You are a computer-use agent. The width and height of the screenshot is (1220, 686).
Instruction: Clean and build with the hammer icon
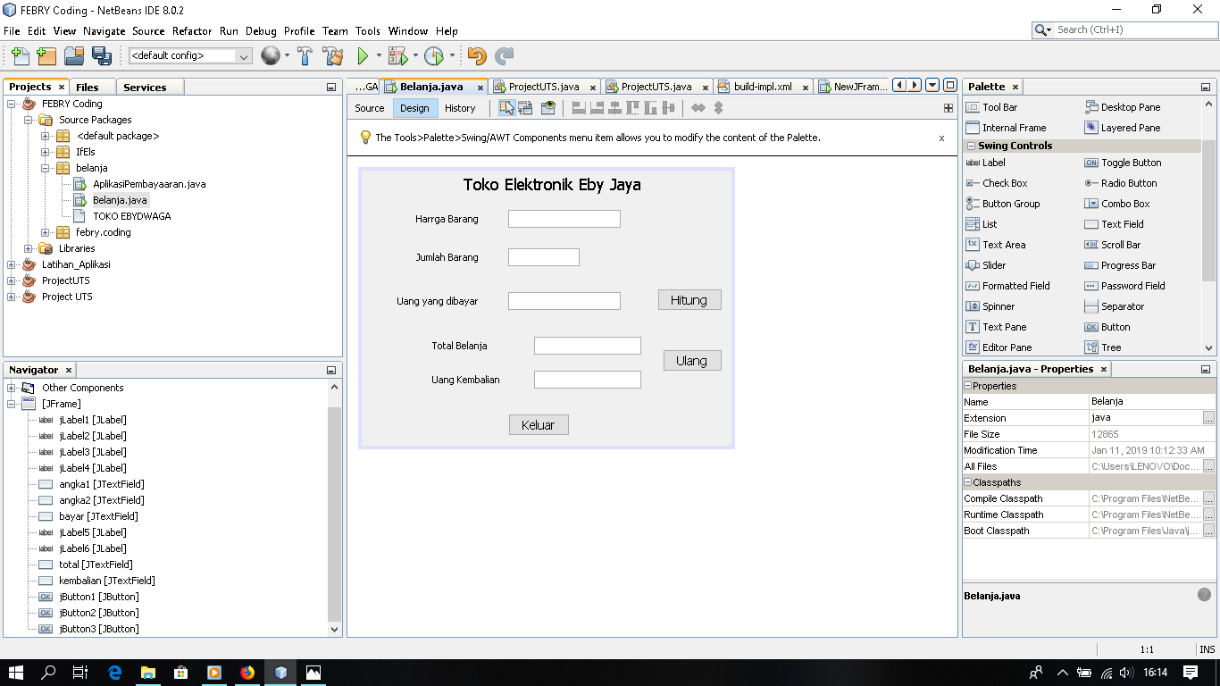click(332, 54)
